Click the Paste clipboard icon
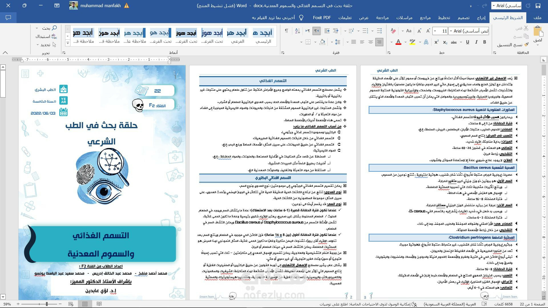548x308 pixels. [538, 31]
